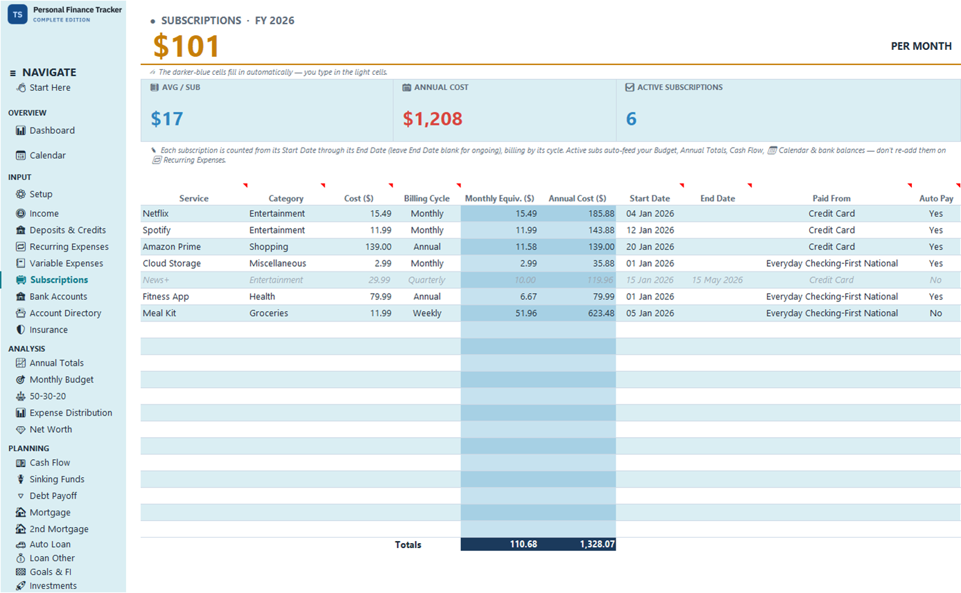This screenshot has height=593, width=961.
Task: Select the Fitness App service cell
Action: click(x=194, y=297)
